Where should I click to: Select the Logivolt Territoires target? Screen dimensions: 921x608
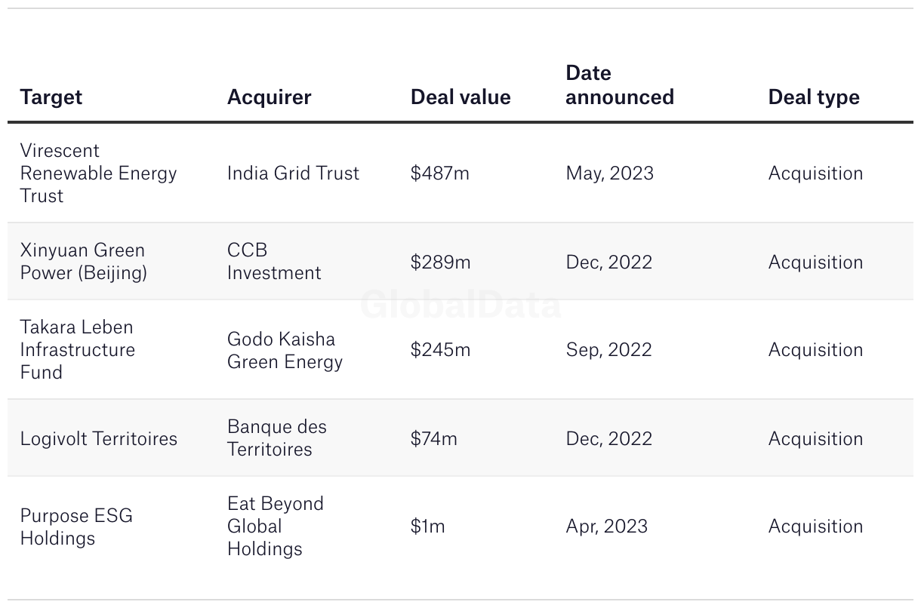(x=99, y=438)
